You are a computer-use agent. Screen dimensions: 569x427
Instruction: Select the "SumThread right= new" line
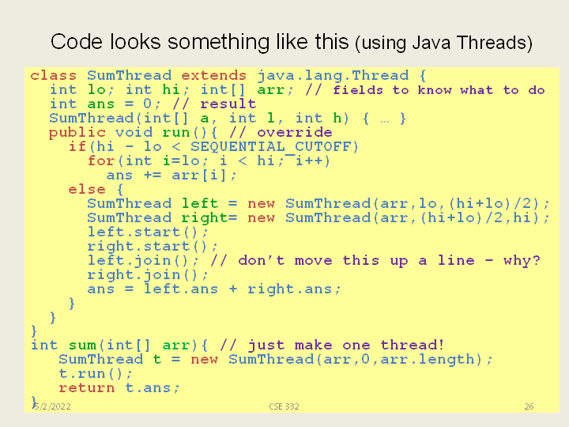pyautogui.click(x=318, y=218)
